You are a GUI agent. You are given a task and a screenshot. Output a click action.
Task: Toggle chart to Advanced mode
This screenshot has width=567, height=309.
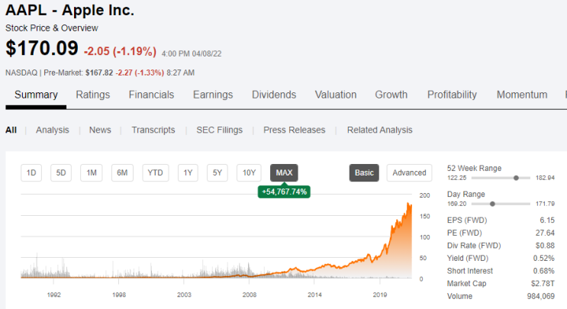(x=409, y=172)
